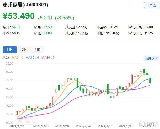Click the percent change (-8.55%)
This screenshot has width=160, height=129.
pos(65,18)
